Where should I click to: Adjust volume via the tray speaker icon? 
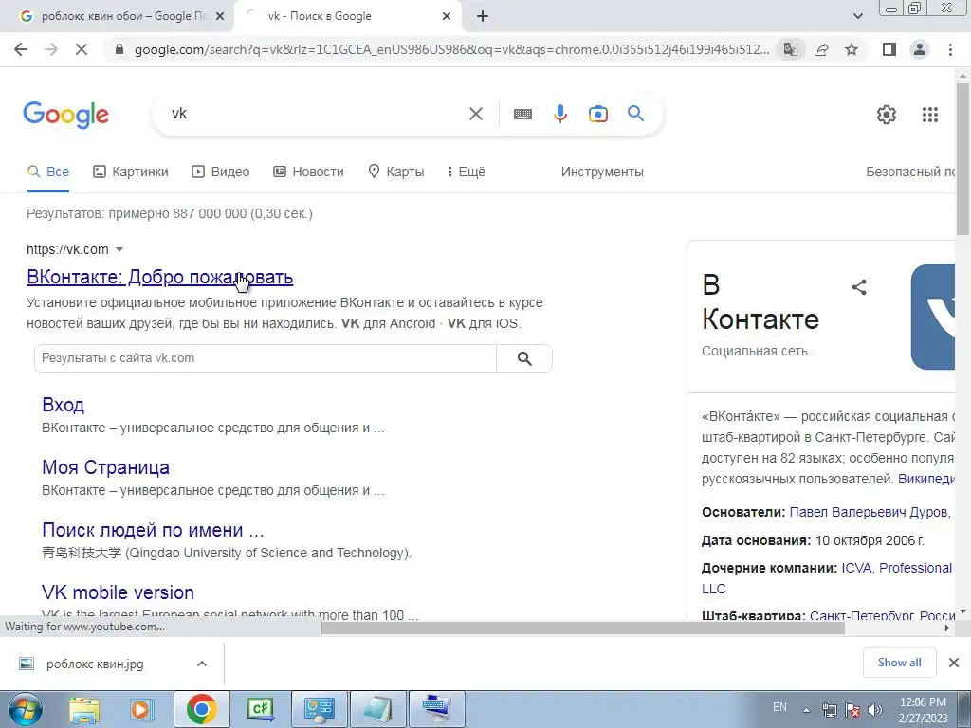[874, 710]
